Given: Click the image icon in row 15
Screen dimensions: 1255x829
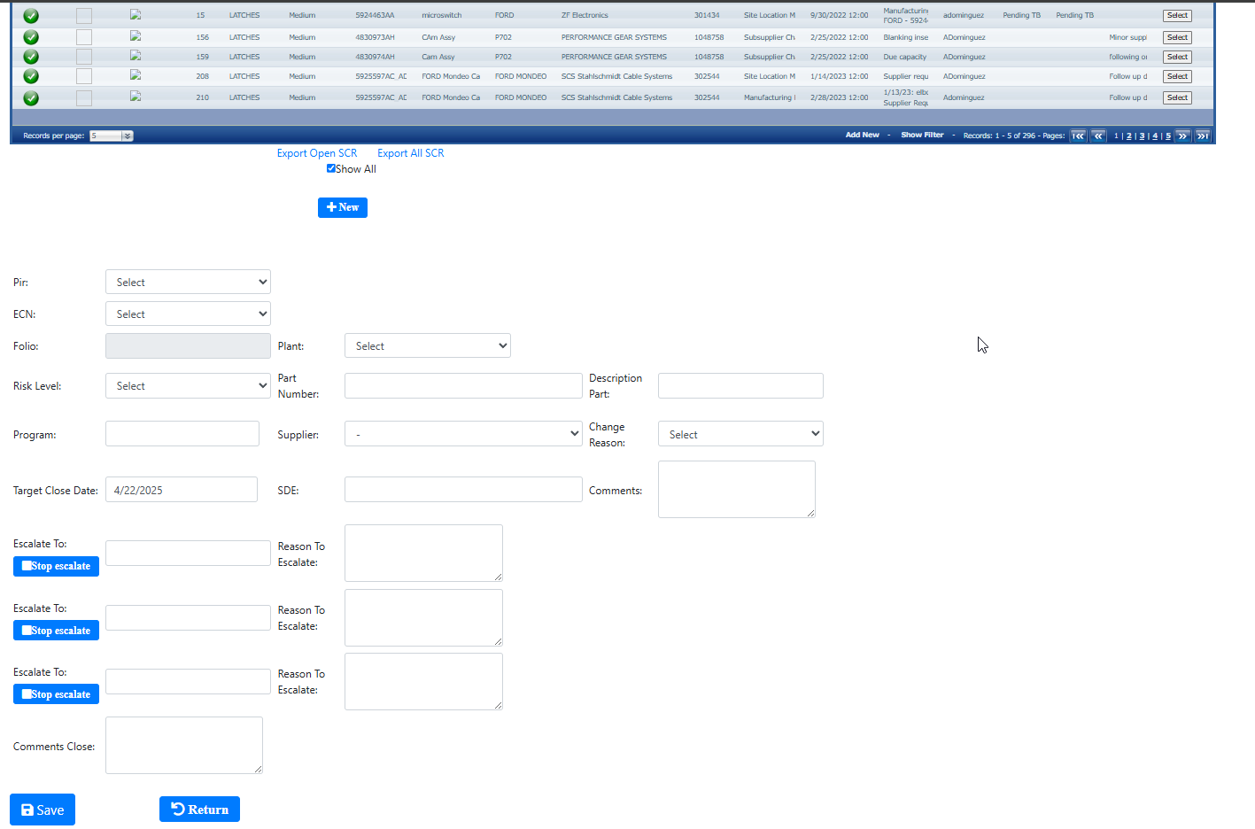Looking at the screenshot, I should coord(136,15).
